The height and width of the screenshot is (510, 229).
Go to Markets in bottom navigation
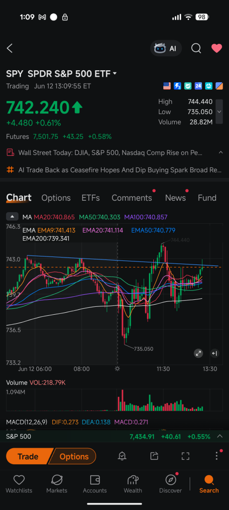pos(57,484)
